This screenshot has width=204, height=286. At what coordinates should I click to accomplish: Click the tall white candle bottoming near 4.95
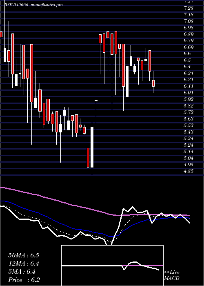(x=92, y=147)
